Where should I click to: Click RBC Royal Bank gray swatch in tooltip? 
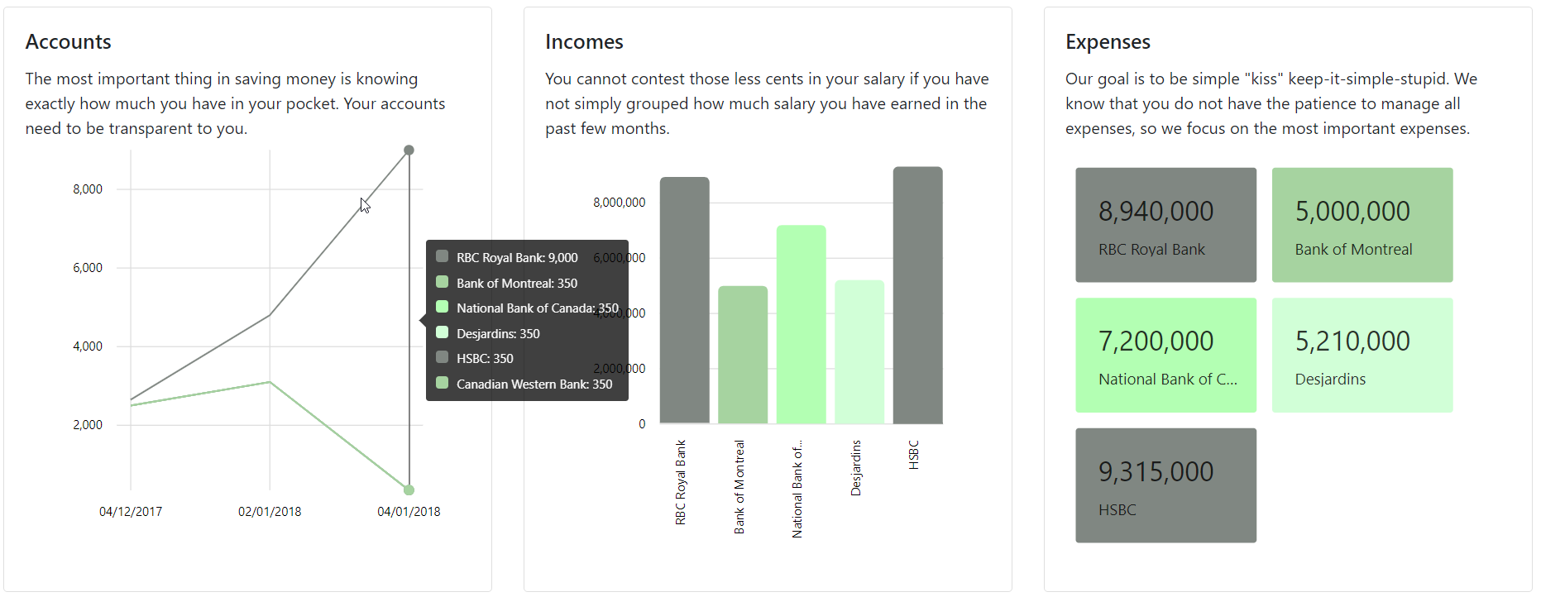coord(443,257)
